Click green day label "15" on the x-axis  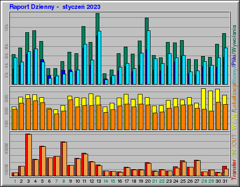point(113,181)
